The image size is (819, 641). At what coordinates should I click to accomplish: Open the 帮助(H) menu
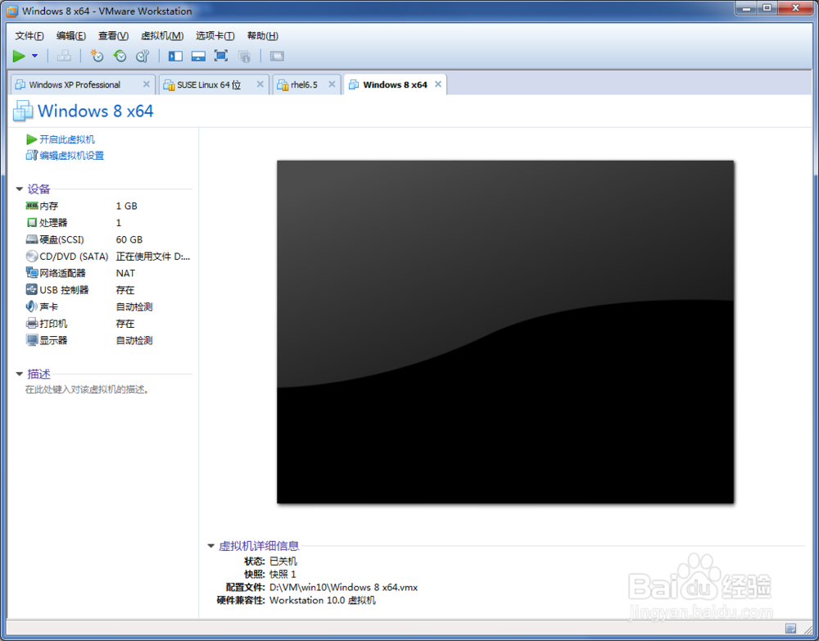262,35
